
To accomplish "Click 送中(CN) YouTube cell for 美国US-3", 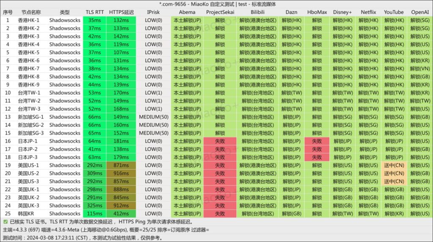I will [x=394, y=181].
